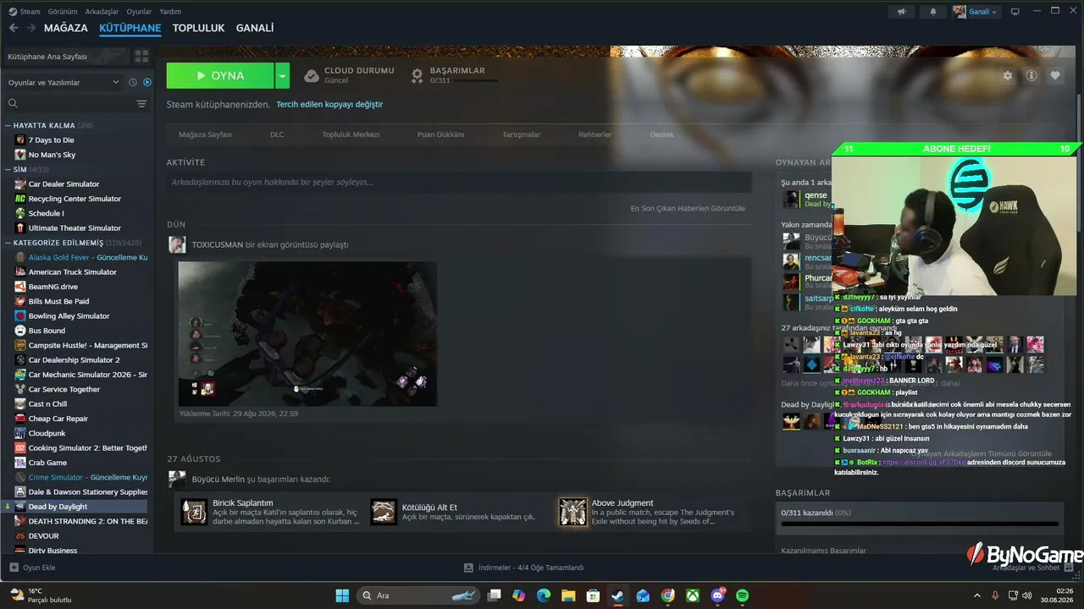Open TOXICUSMAN's shared screenshot thumbnail
The image size is (1084, 609).
point(307,334)
